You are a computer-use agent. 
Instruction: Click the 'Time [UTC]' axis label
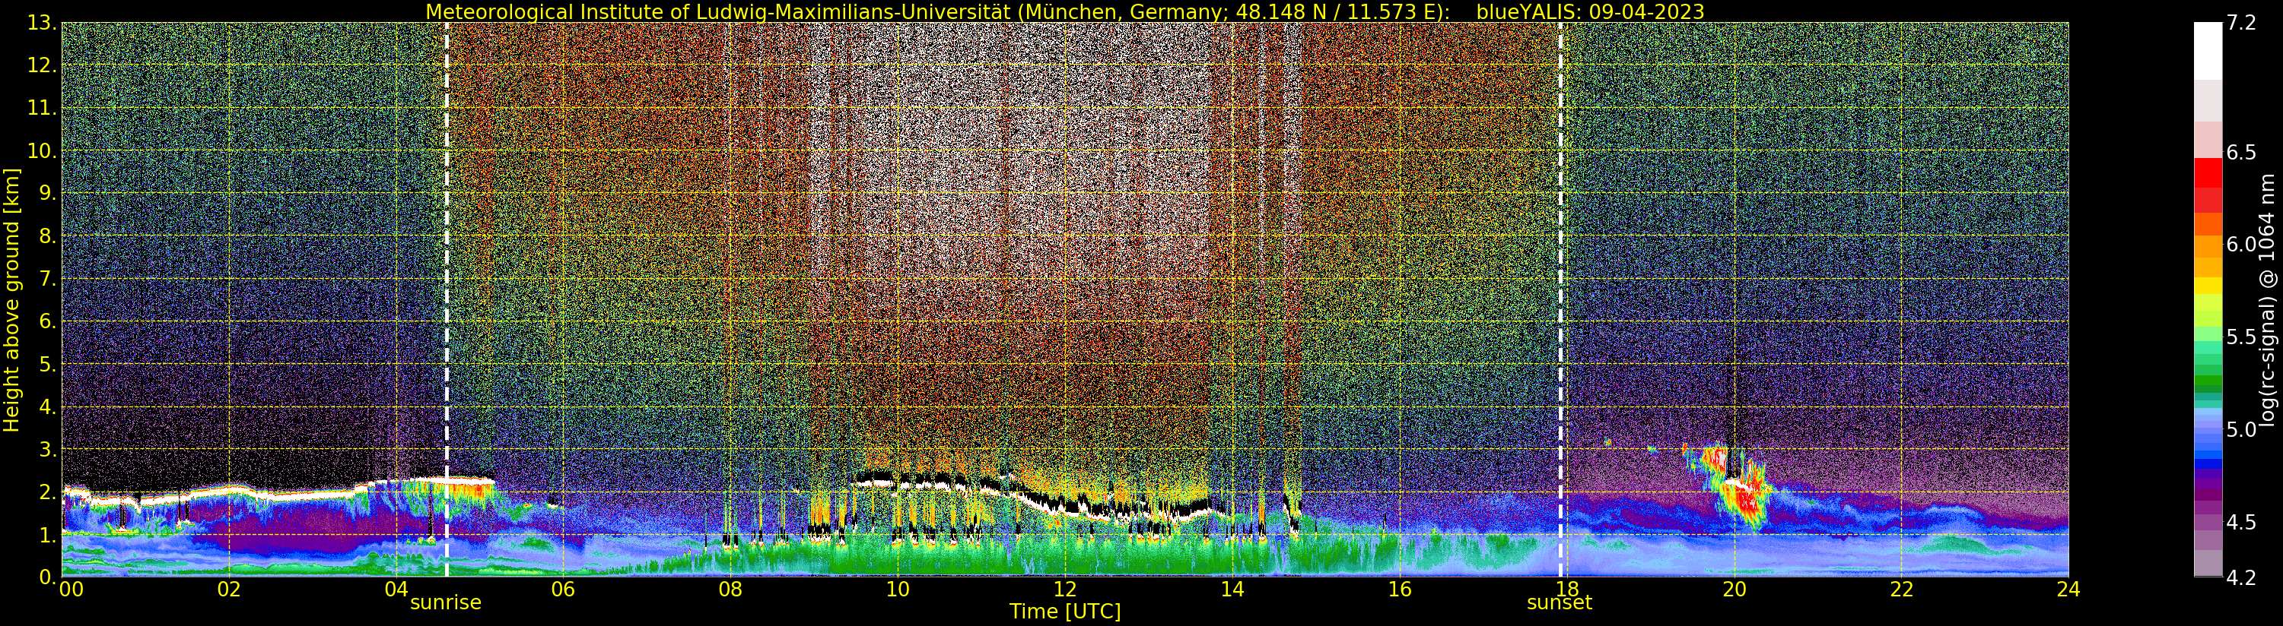1064,612
